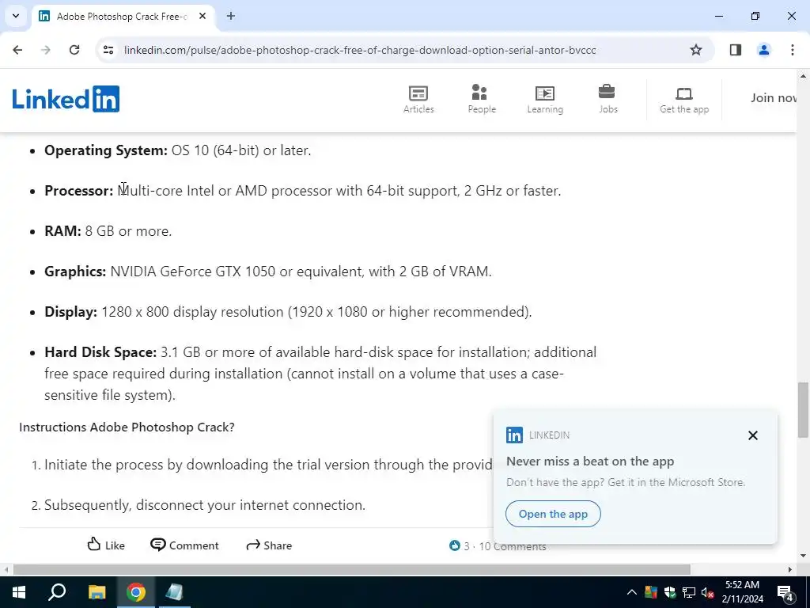Open Chrome's three-dot menu

click(x=792, y=50)
